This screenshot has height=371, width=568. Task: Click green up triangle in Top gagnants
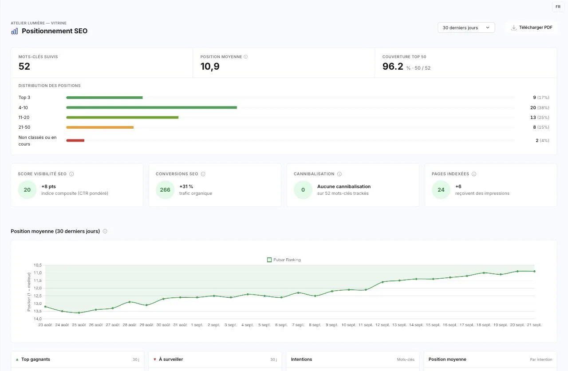(x=17, y=359)
